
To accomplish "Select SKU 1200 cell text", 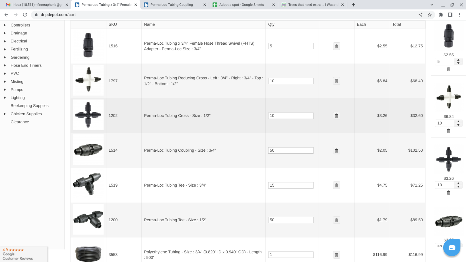I will 113,220.
